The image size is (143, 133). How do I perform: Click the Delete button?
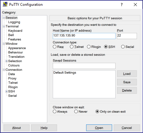tap(127, 90)
